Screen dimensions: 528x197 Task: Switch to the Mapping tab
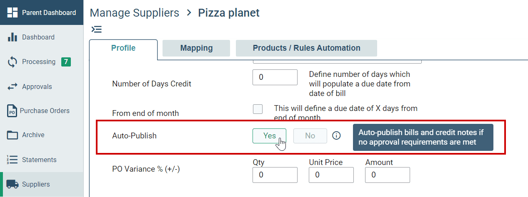click(x=196, y=48)
